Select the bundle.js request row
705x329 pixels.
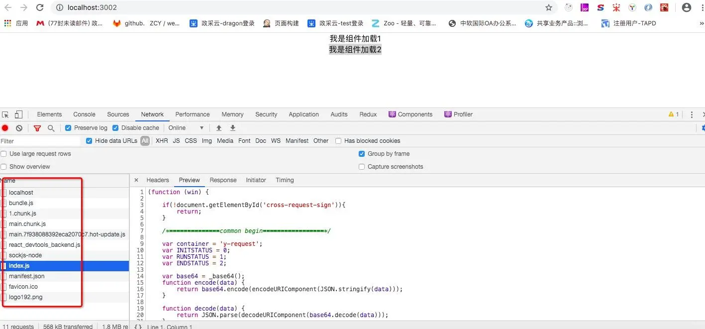tap(65, 203)
